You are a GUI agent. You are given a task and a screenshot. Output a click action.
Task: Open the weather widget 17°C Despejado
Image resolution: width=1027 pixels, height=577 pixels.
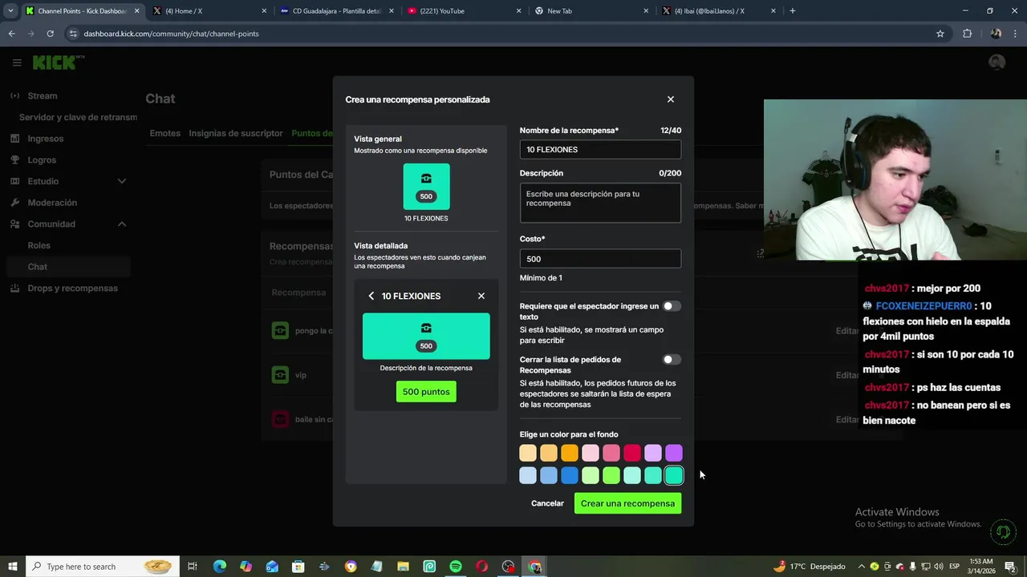coord(809,567)
